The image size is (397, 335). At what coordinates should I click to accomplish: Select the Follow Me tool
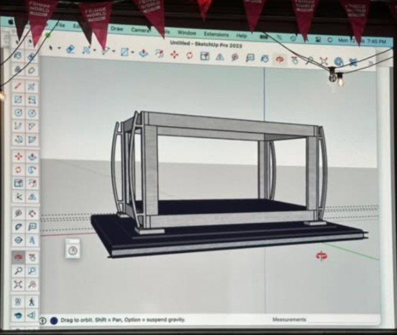pyautogui.click(x=31, y=170)
